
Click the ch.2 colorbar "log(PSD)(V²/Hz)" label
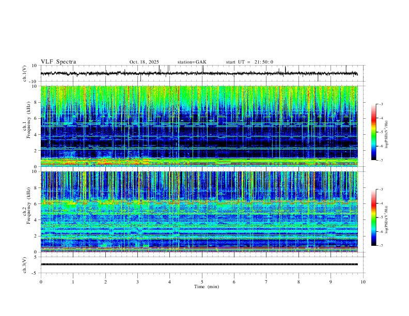[x=386, y=220]
